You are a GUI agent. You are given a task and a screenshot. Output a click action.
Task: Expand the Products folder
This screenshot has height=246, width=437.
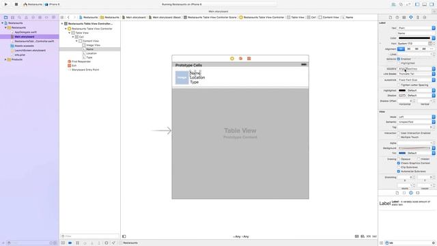click(5, 59)
